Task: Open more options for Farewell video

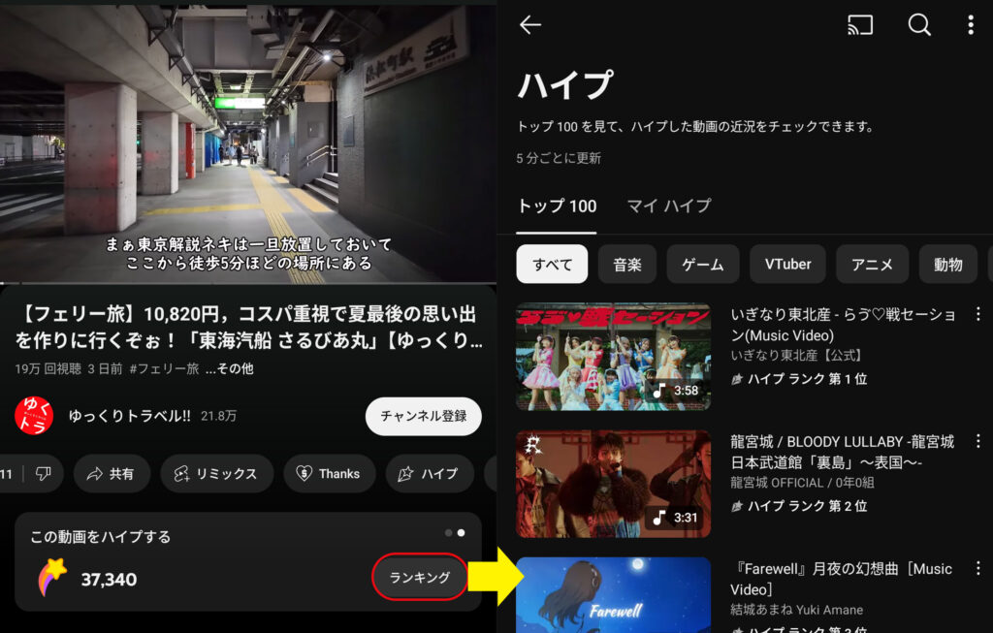Action: point(977,569)
